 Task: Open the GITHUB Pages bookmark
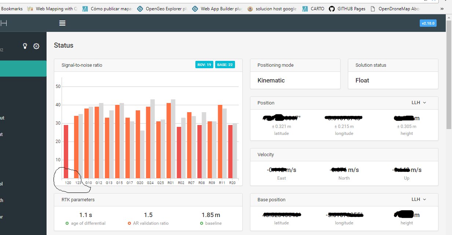tap(347, 9)
